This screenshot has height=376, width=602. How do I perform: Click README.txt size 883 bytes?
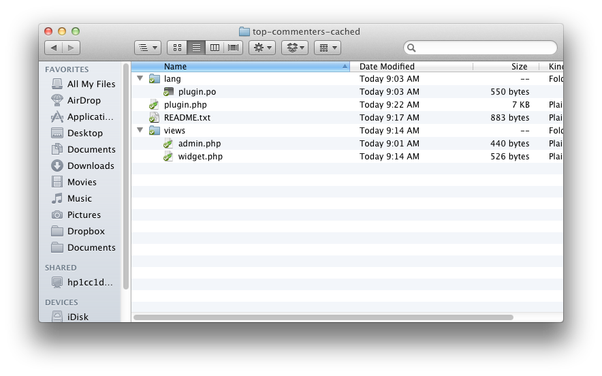(510, 118)
